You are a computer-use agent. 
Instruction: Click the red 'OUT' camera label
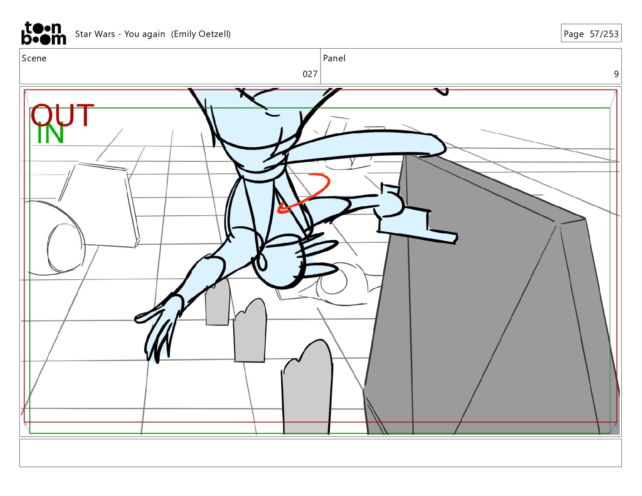62,115
